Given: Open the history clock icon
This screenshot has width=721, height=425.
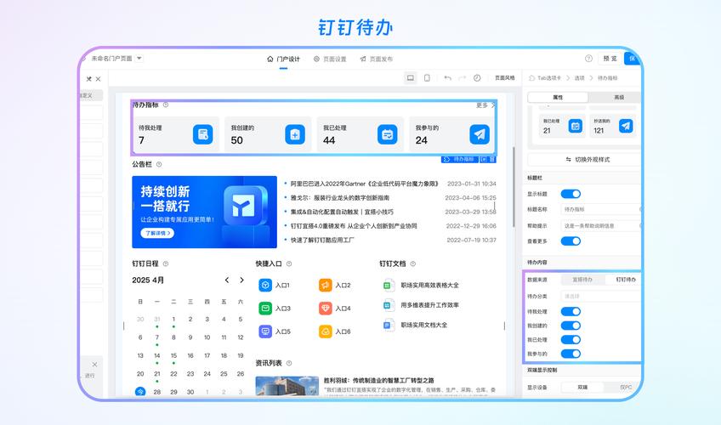Looking at the screenshot, I should pyautogui.click(x=477, y=78).
